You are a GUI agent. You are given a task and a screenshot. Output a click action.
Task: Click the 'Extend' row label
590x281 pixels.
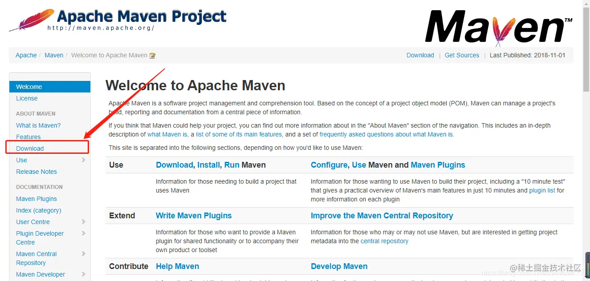(x=122, y=216)
